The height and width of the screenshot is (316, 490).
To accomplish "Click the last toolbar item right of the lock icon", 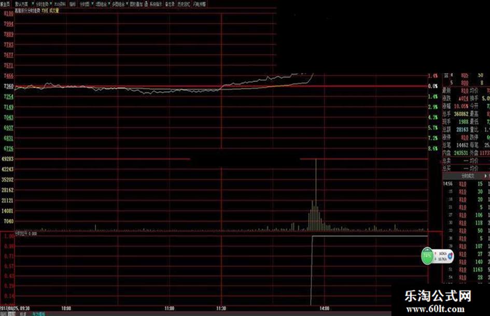I will click(x=200, y=4).
